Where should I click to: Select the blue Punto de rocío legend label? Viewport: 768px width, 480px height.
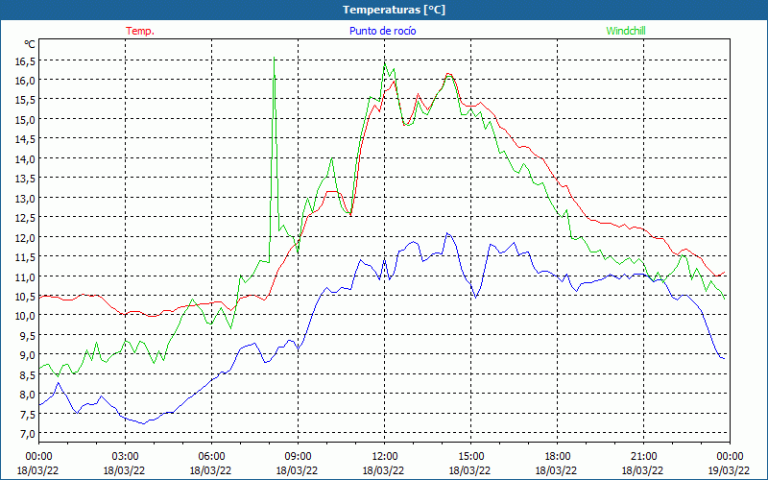(x=382, y=31)
